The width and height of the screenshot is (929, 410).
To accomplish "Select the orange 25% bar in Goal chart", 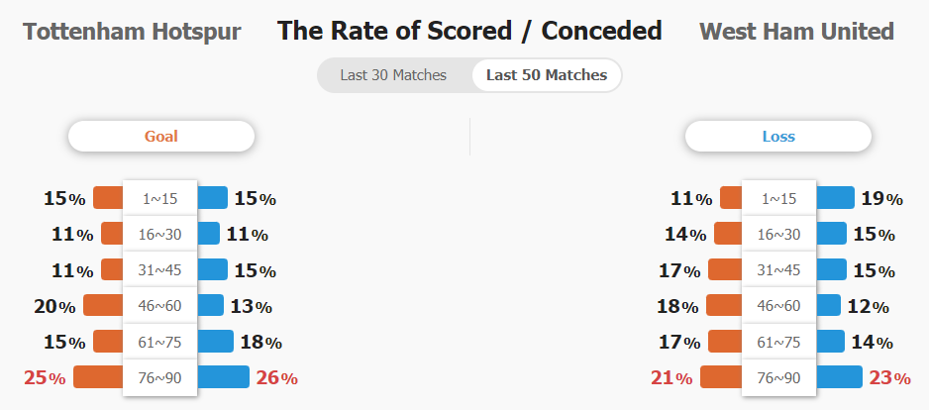I will click(98, 376).
